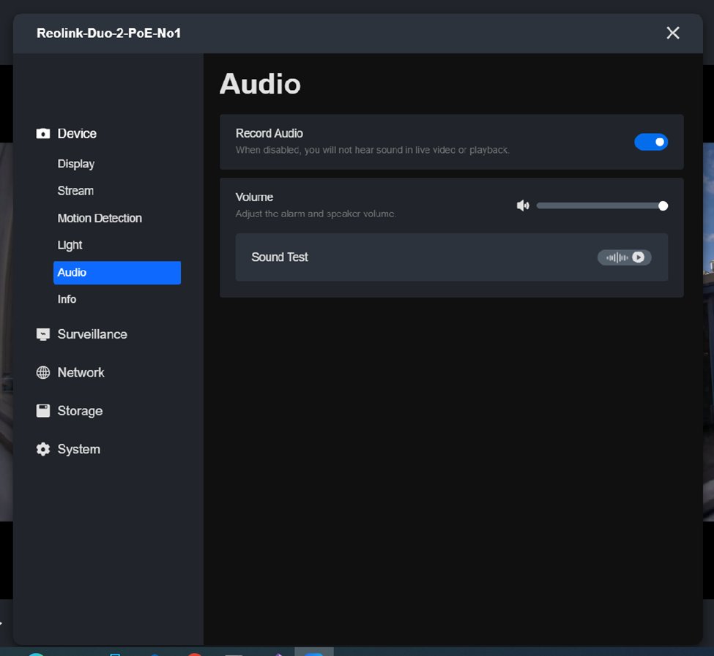714x656 pixels.
Task: Open the Info page
Action: [x=67, y=299]
